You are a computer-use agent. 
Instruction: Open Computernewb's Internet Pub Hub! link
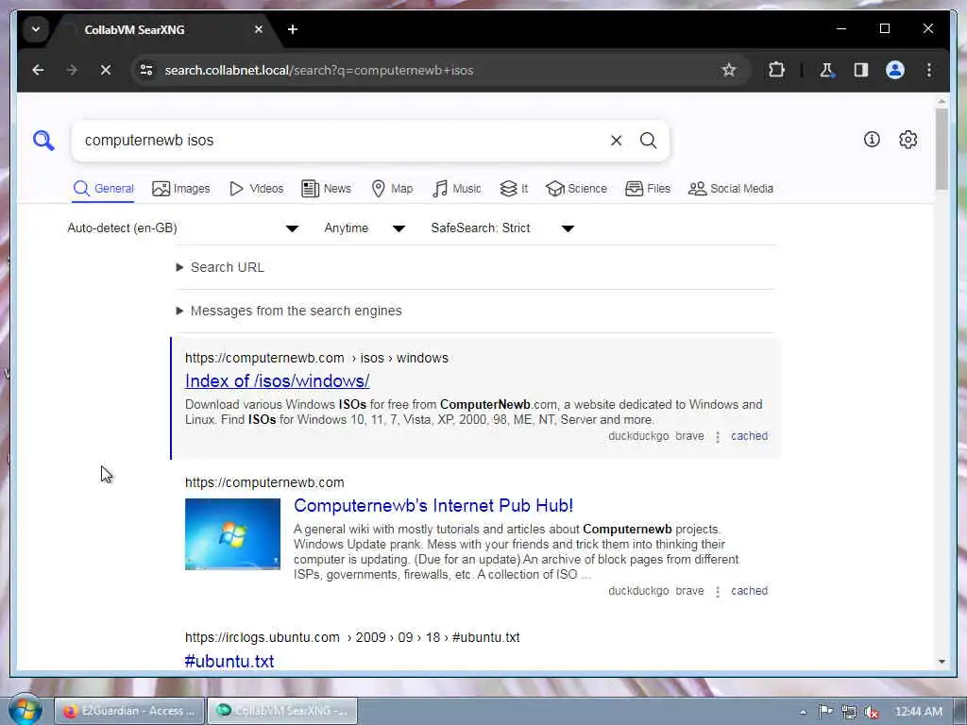tap(433, 506)
